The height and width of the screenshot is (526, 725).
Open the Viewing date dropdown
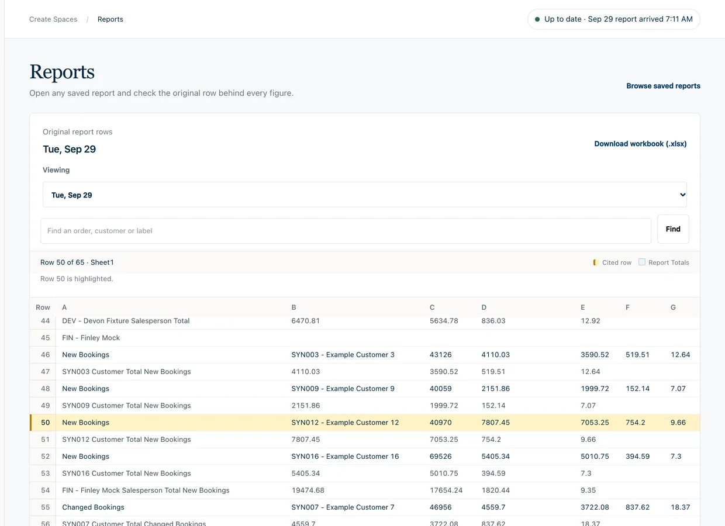coord(365,195)
